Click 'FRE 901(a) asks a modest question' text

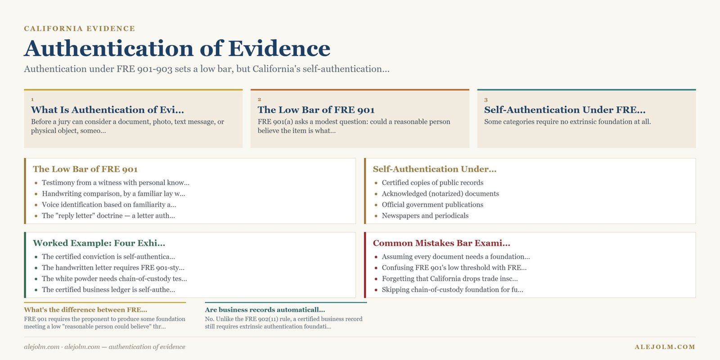(354, 126)
